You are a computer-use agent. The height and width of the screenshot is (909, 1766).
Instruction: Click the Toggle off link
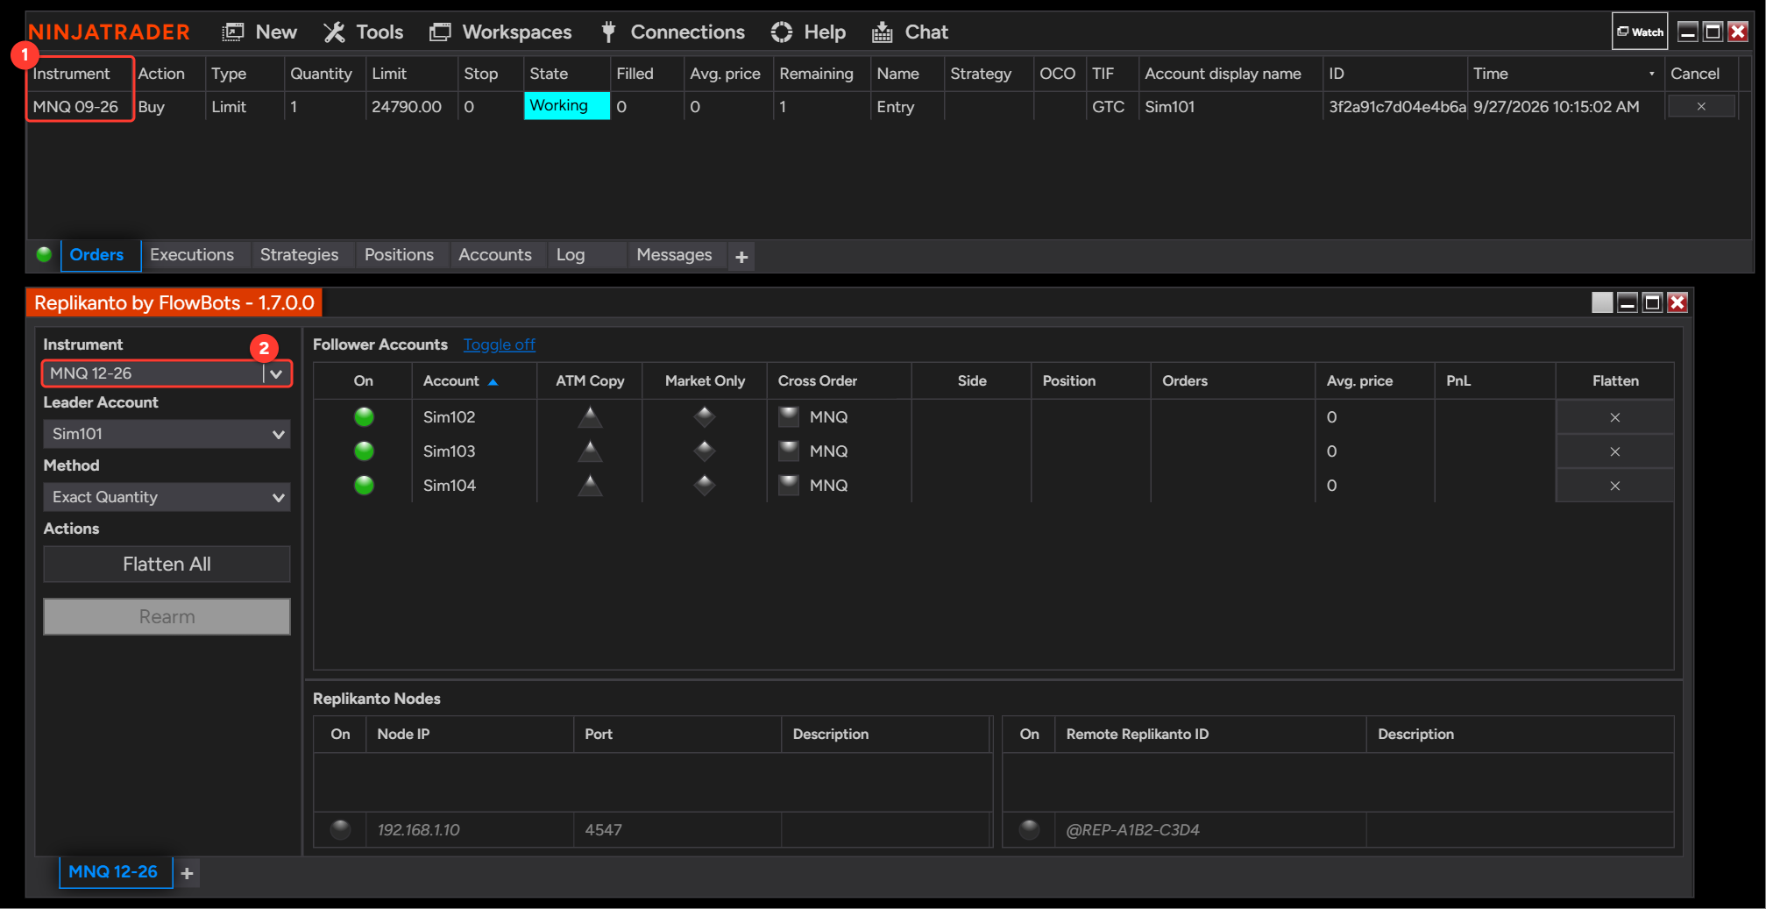[x=500, y=344]
